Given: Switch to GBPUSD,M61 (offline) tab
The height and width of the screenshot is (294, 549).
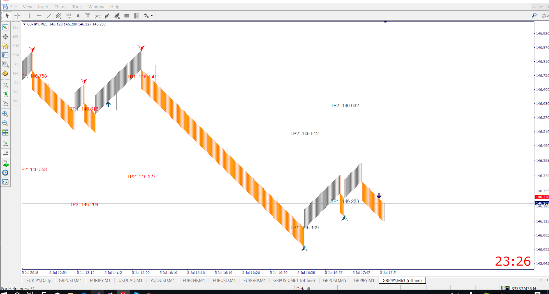Looking at the screenshot, I should [294, 280].
